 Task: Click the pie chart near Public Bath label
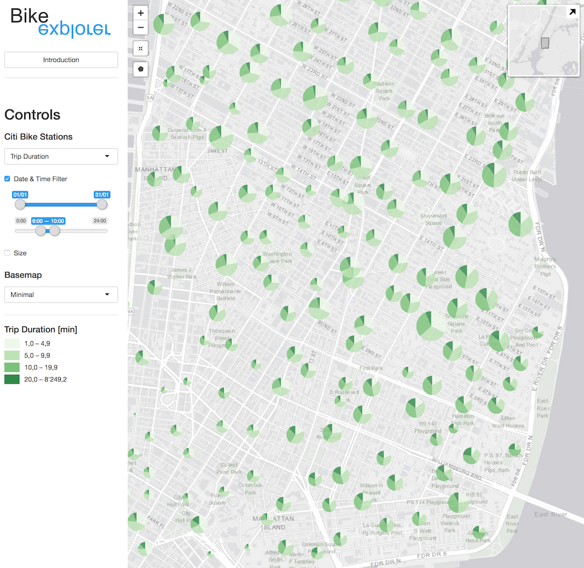494,175
